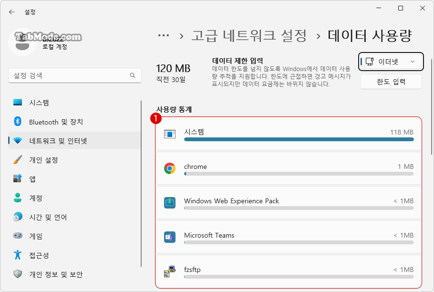Click the "데이터 사용량" page title
This screenshot has width=434, height=292.
click(370, 36)
